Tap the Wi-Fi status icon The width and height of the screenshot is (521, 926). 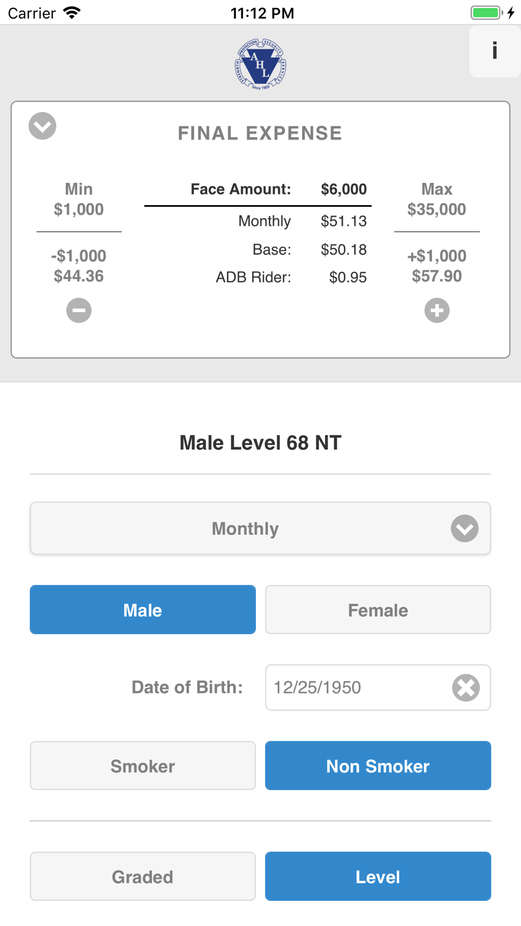point(72,12)
